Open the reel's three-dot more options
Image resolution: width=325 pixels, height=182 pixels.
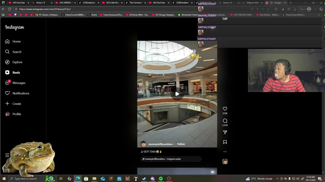[x=225, y=152]
